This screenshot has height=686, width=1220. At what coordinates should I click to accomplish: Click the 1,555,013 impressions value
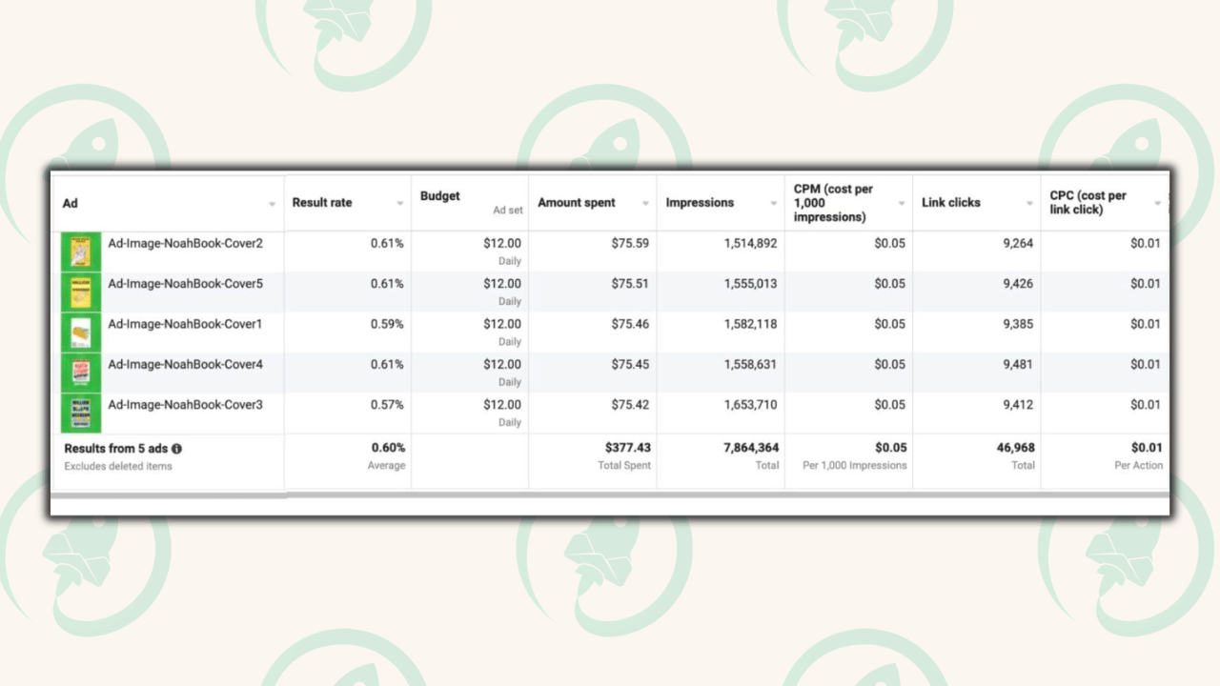pos(751,284)
